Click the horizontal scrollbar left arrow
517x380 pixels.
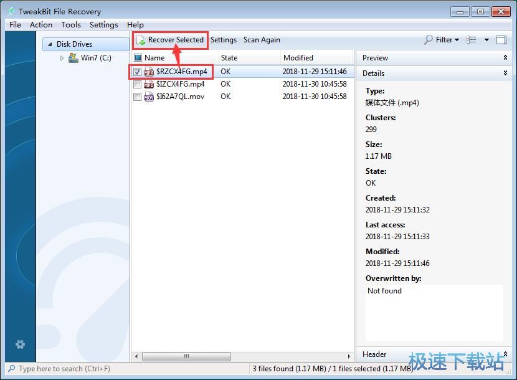[136, 356]
